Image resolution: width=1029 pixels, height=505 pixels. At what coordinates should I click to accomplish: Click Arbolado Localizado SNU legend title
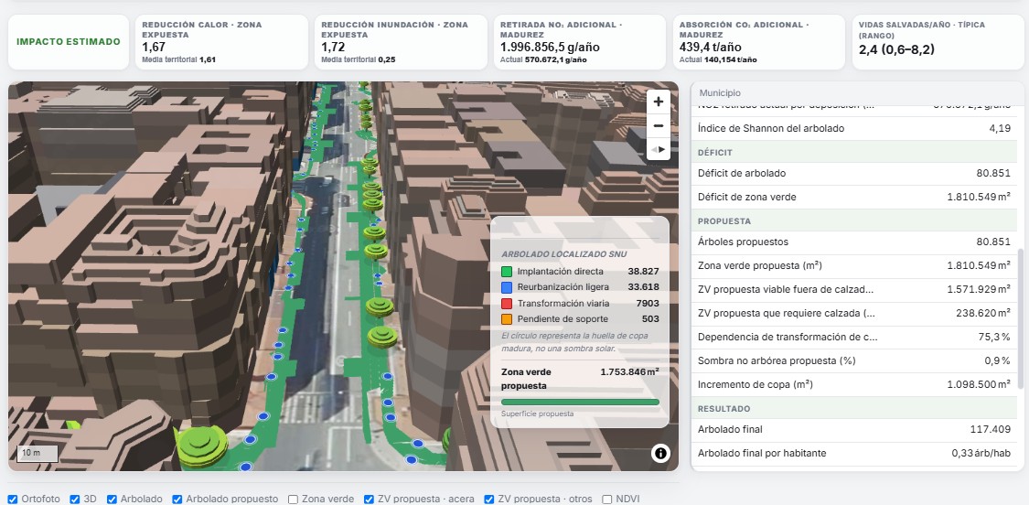(563, 254)
